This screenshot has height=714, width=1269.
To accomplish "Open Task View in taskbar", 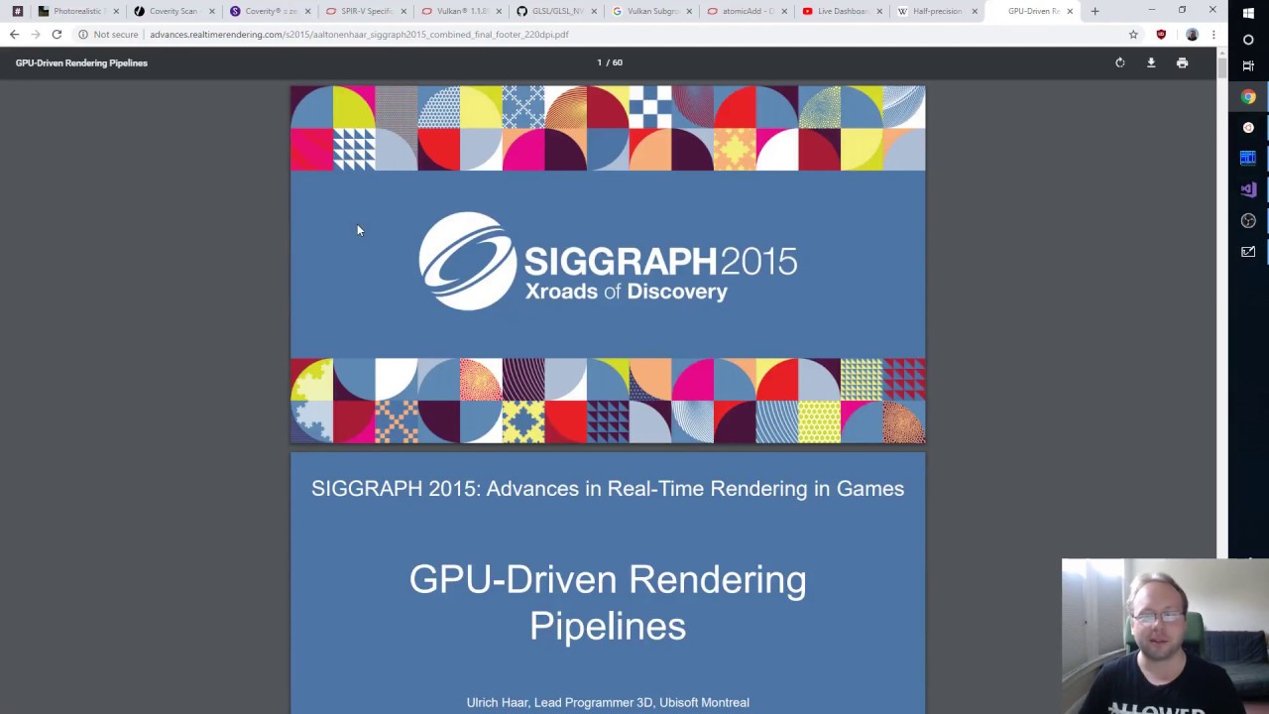I will point(1248,65).
